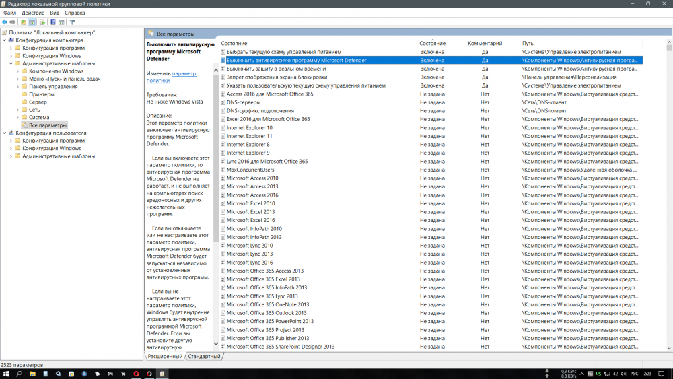Image resolution: width=673 pixels, height=379 pixels.
Task: Sort by the Комментарий column header
Action: click(x=485, y=43)
